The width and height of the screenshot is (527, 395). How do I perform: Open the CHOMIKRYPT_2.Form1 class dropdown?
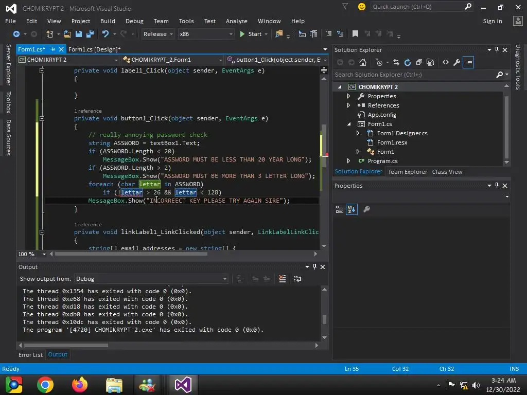173,60
